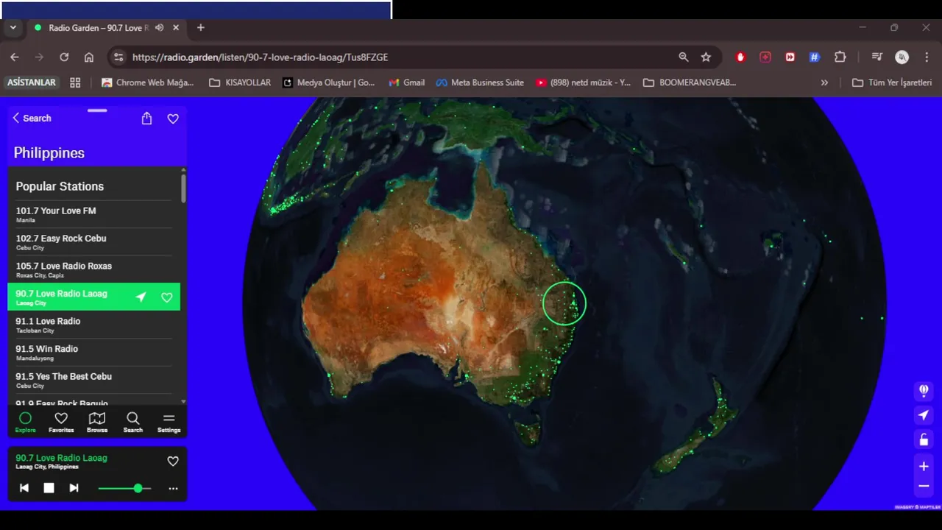The height and width of the screenshot is (530, 942).
Task: Open the tab search dropdown
Action: click(13, 27)
